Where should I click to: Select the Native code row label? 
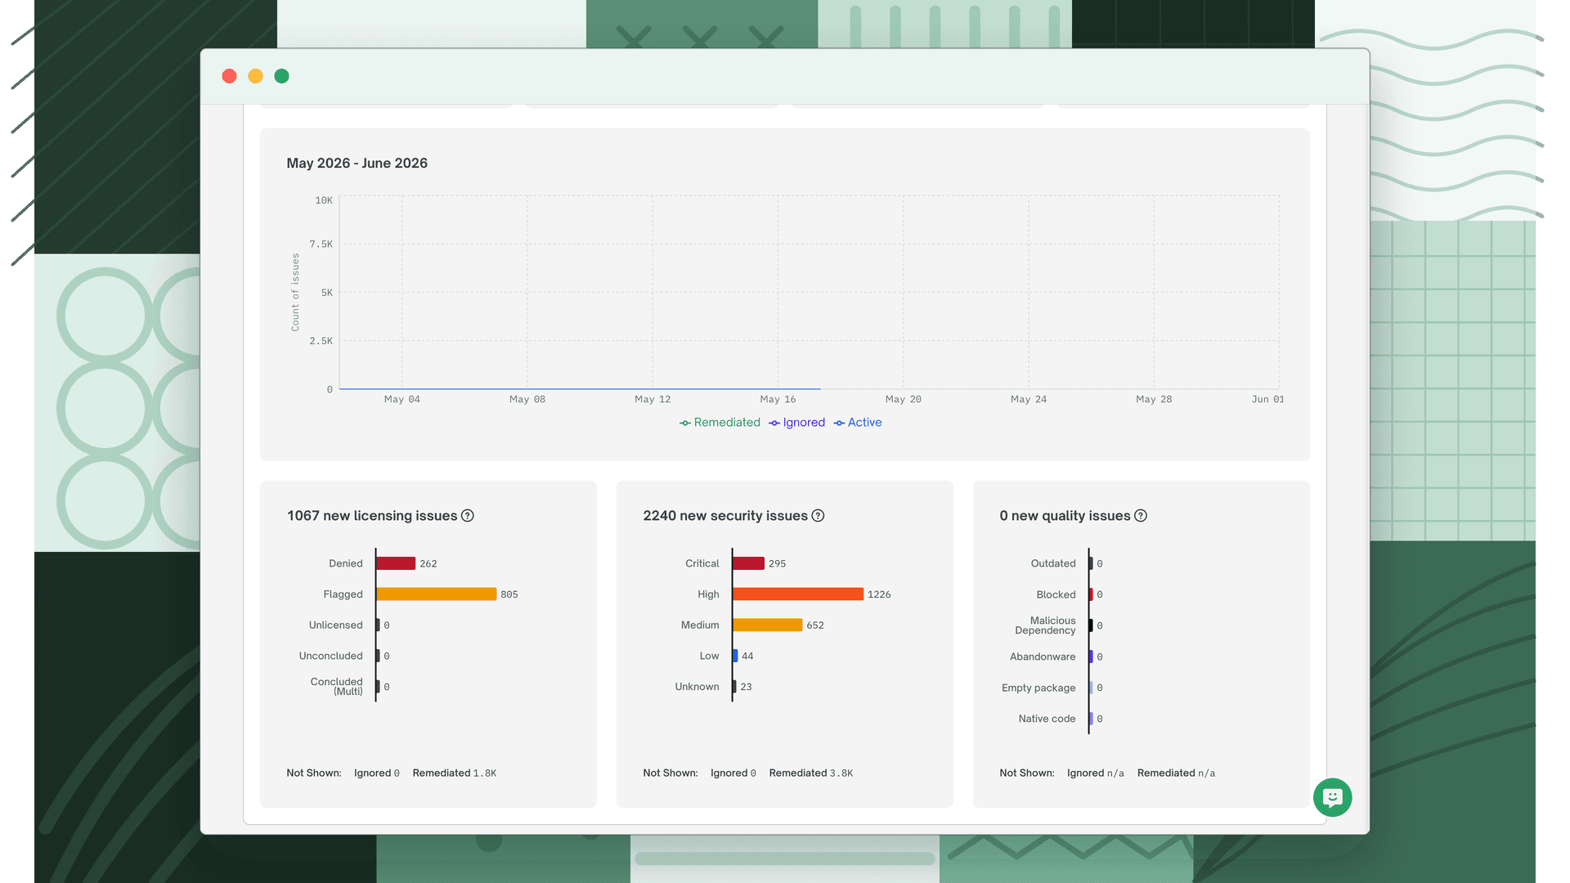[x=1047, y=719]
